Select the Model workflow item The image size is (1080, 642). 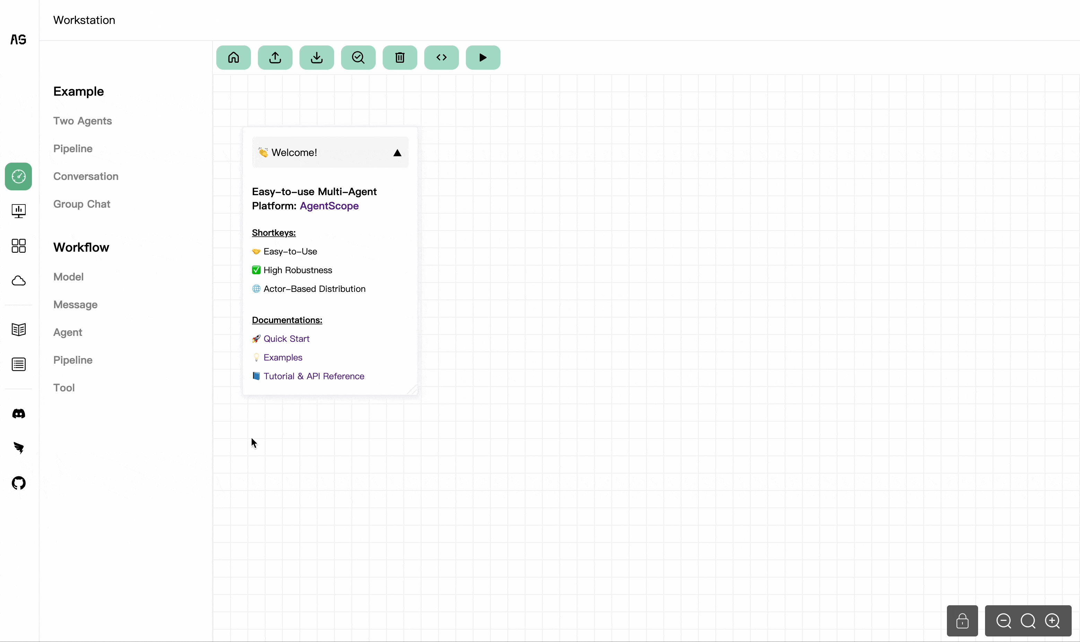click(x=68, y=276)
